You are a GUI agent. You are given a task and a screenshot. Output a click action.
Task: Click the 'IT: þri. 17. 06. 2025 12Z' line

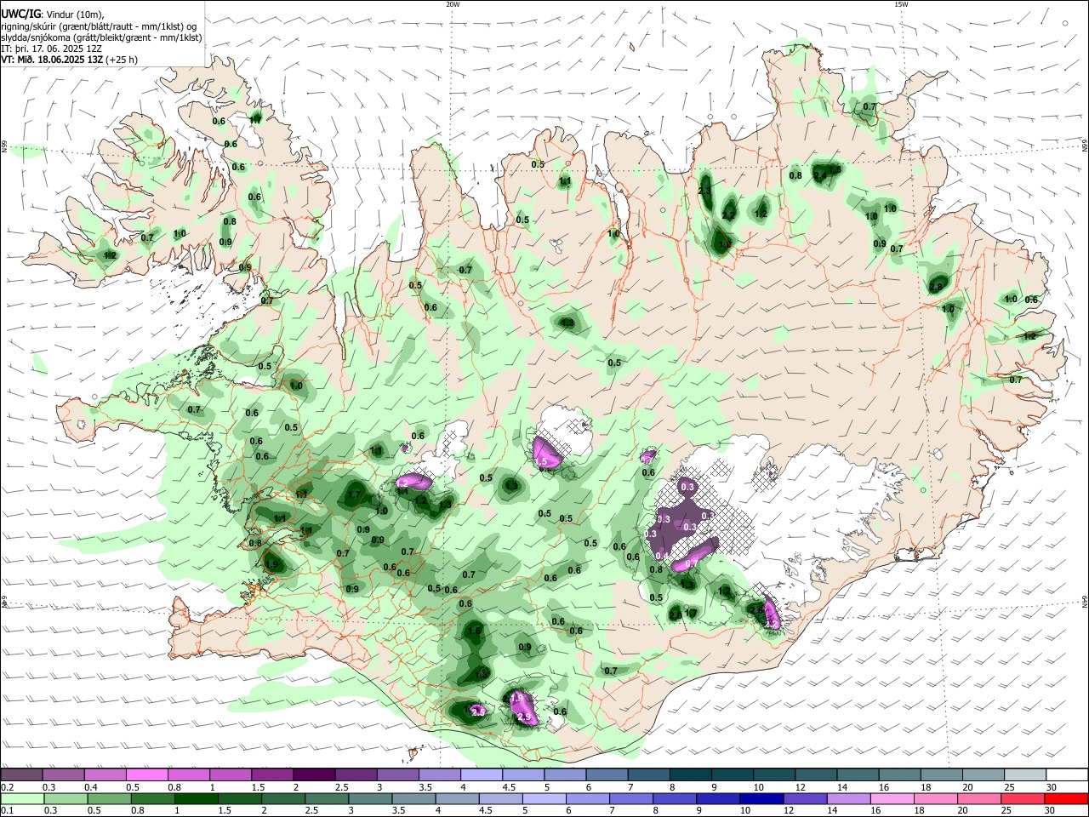(x=51, y=49)
